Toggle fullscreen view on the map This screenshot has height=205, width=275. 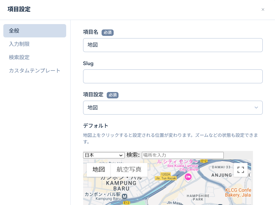coord(240,170)
